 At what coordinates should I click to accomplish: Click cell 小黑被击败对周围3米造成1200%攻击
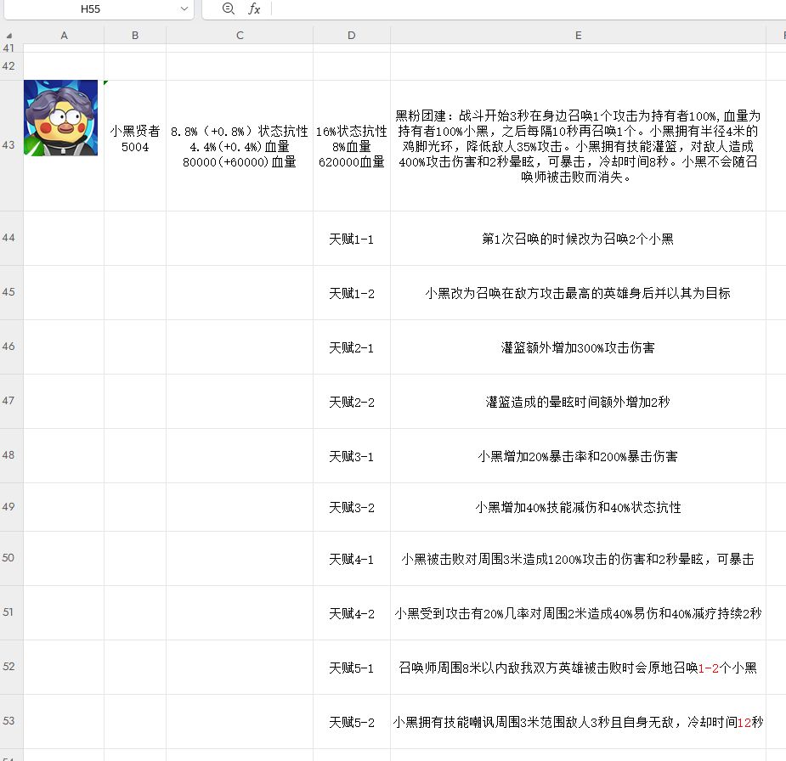tap(578, 559)
